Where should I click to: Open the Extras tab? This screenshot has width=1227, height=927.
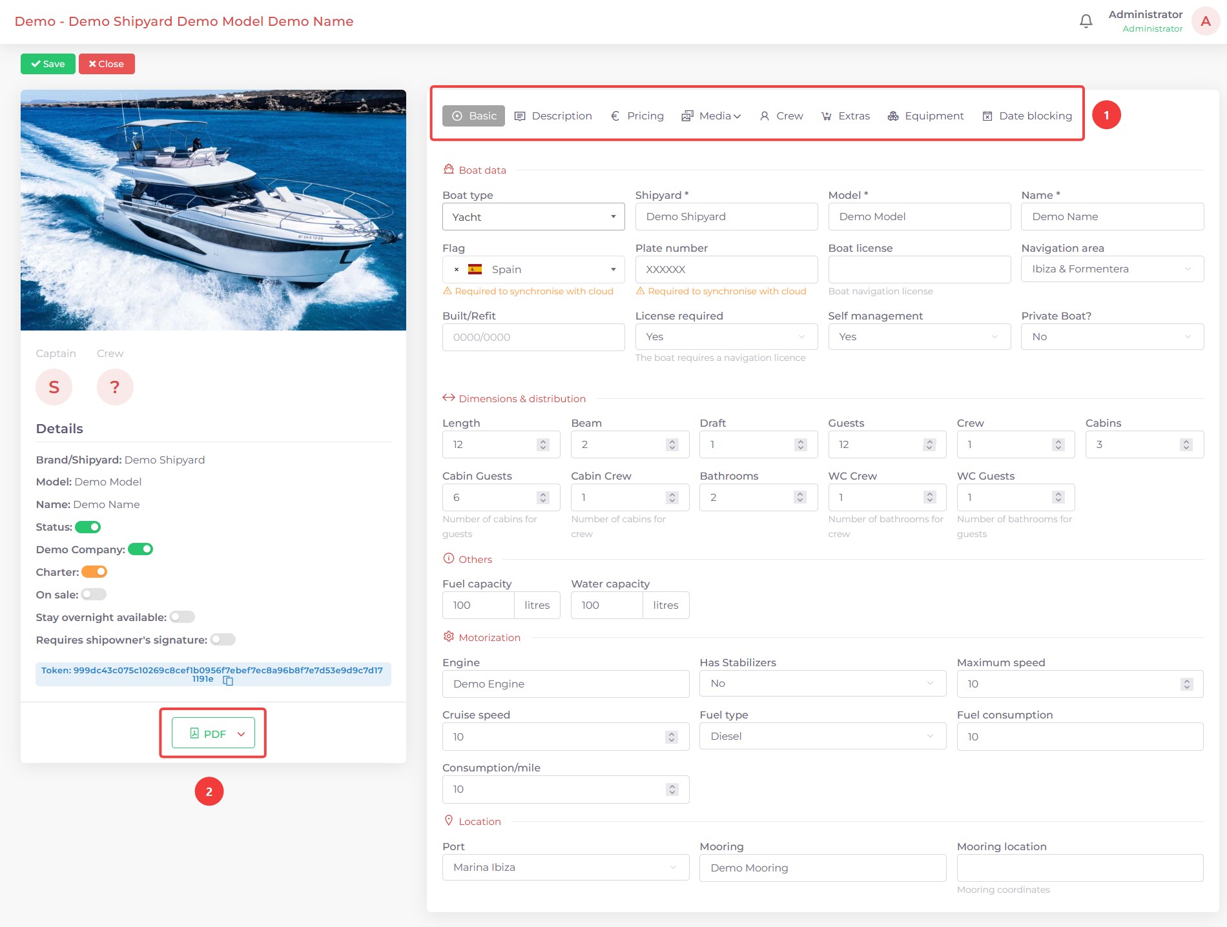[846, 116]
